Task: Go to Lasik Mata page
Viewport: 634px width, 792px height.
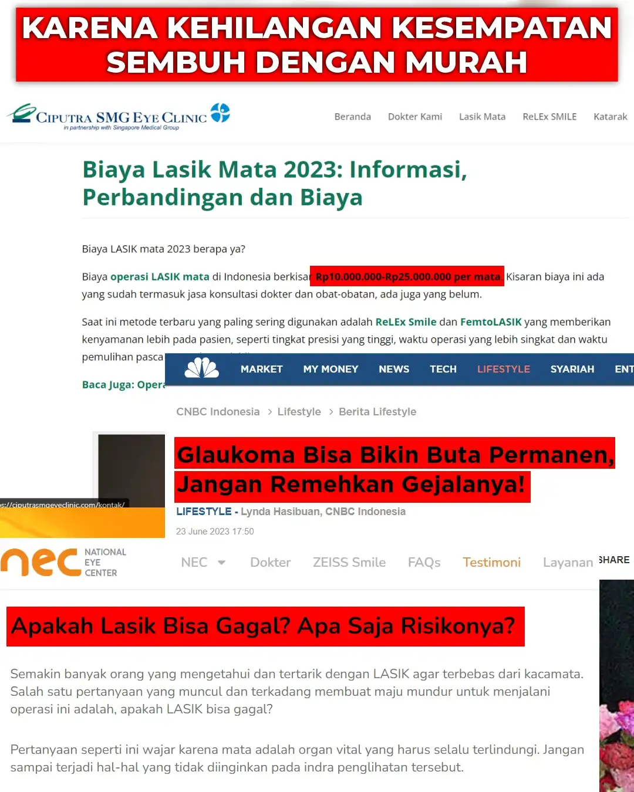Action: tap(482, 117)
